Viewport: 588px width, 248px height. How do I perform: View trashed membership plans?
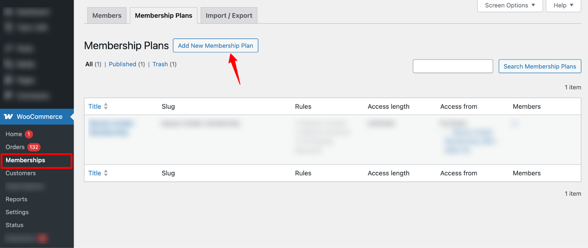[160, 64]
